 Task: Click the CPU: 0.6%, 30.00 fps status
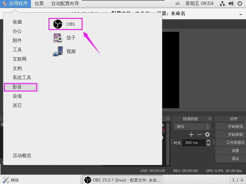point(224,171)
